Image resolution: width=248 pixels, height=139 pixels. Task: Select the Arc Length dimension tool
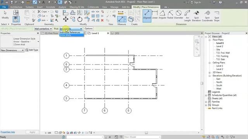click(187, 16)
